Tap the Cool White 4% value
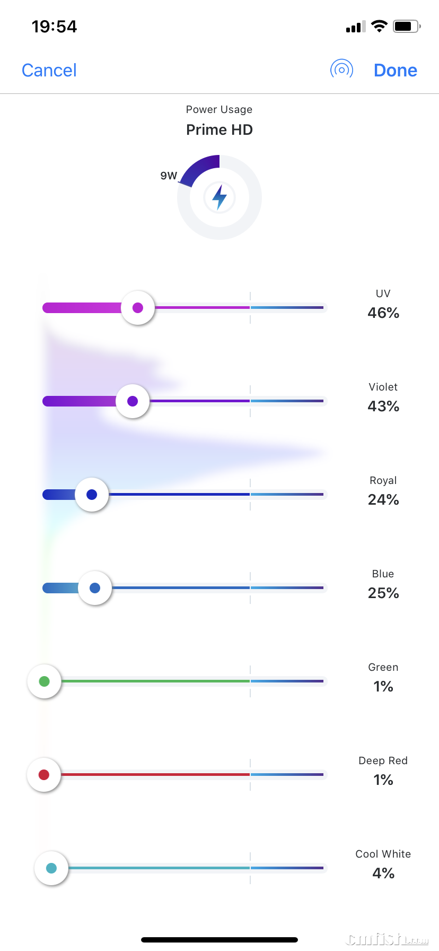Screen dimensions: 439x951 (x=383, y=874)
